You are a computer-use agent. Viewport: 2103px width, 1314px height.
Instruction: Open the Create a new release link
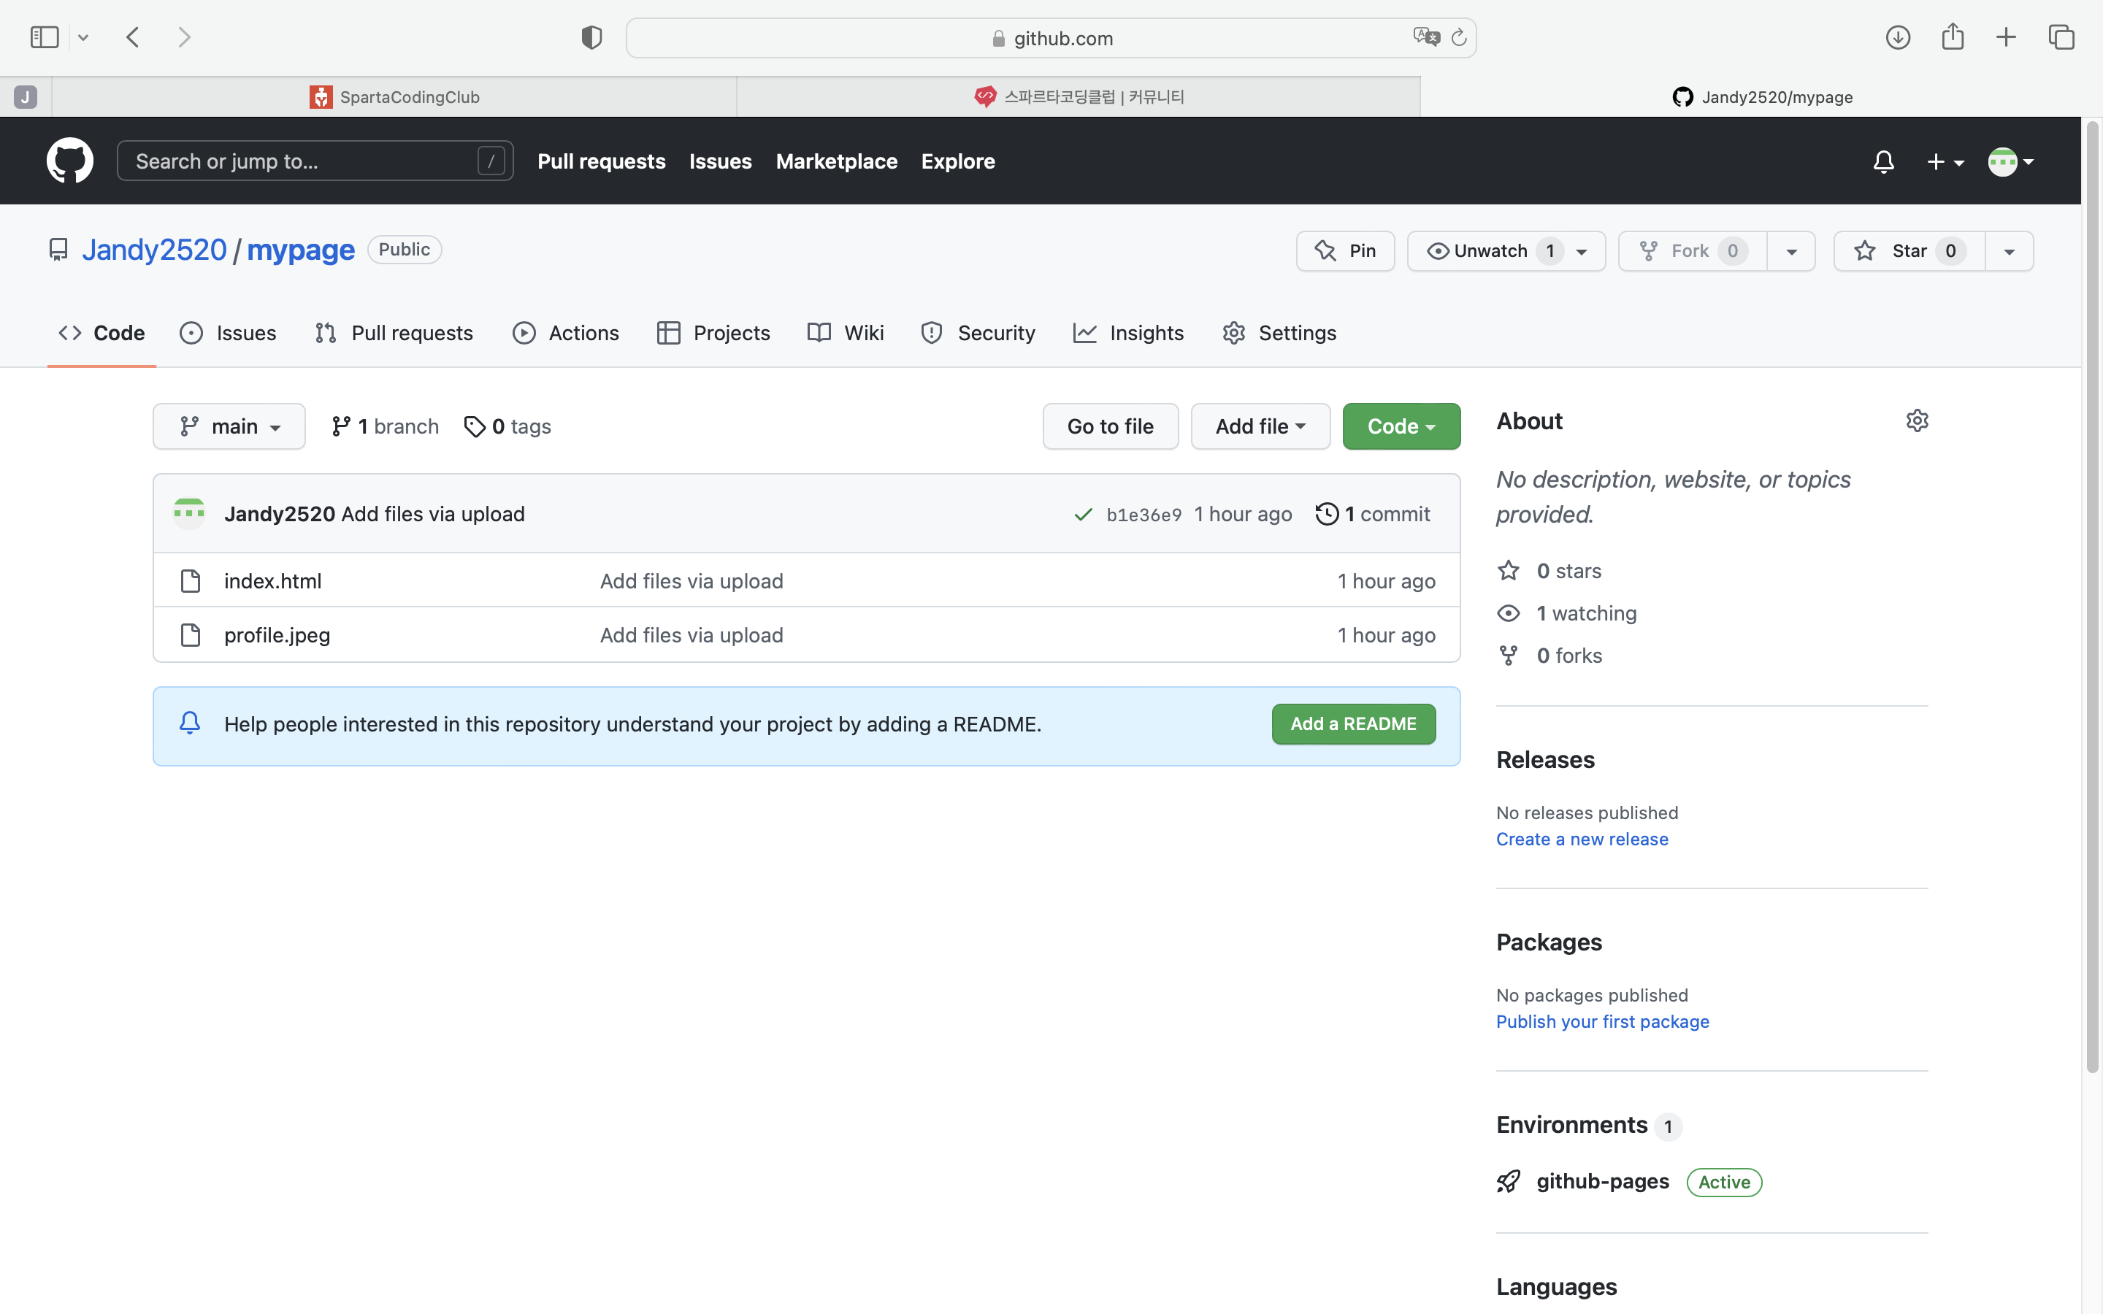click(1582, 839)
